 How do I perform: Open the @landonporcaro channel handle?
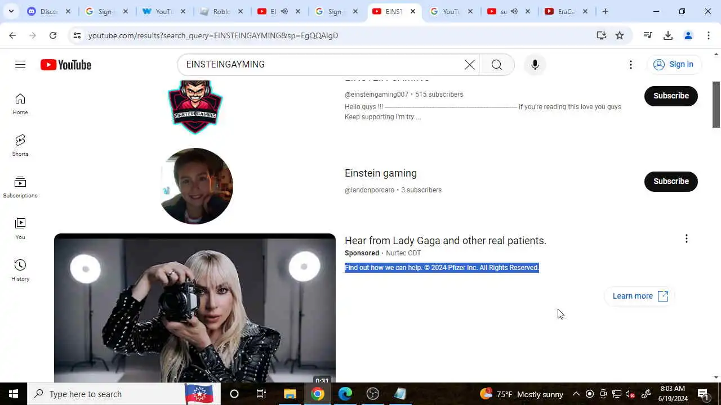pos(370,190)
